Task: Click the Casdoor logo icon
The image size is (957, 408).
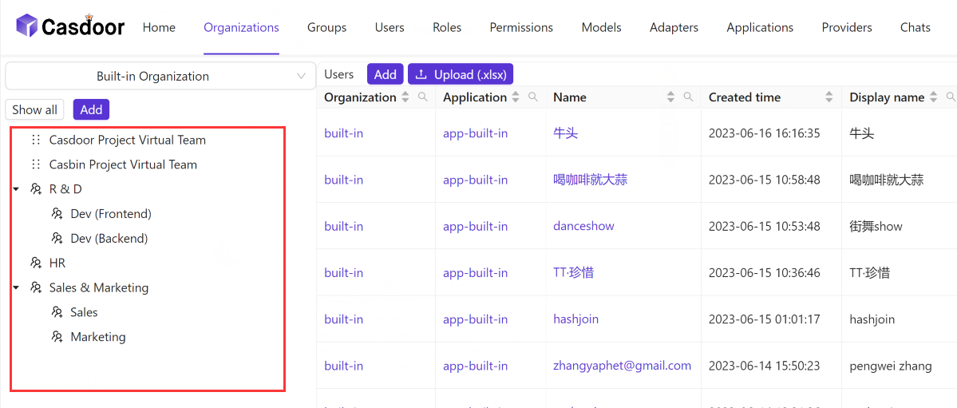Action: (x=26, y=26)
